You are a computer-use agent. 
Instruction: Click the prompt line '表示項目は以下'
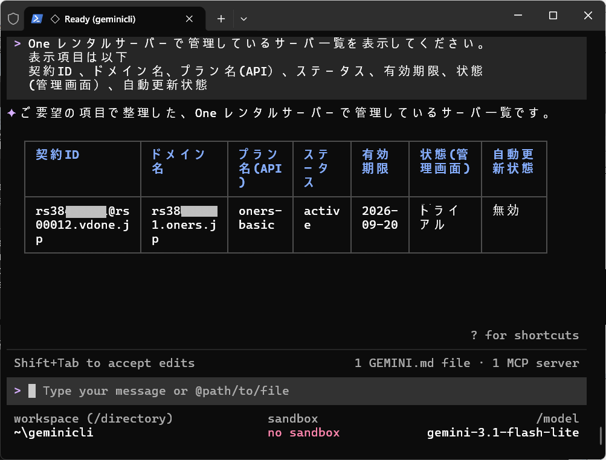pos(78,57)
